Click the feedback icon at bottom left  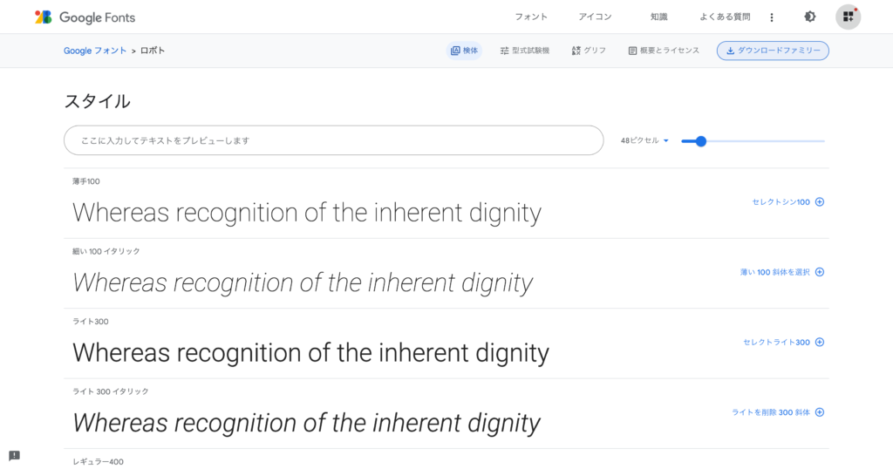15,455
